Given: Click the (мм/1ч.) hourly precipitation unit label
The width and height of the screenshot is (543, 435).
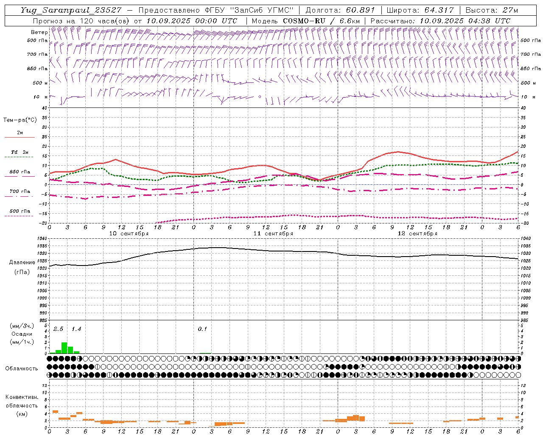Looking at the screenshot, I should 22,342.
